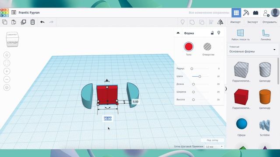Image resolution: width=280 pixels, height=157 pixels.
Task: Select the Workplane tool
Action: 240,35
